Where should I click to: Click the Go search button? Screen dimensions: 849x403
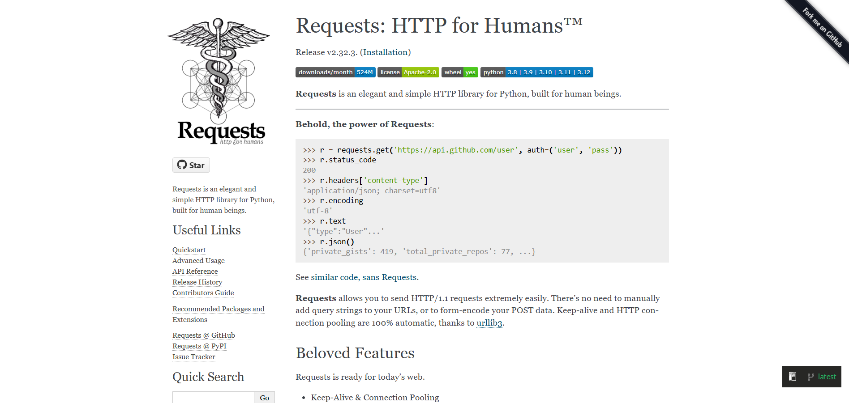point(264,398)
